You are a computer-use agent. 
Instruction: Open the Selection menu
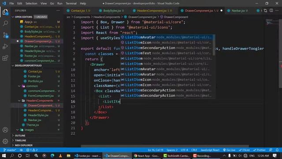coord(31,3)
